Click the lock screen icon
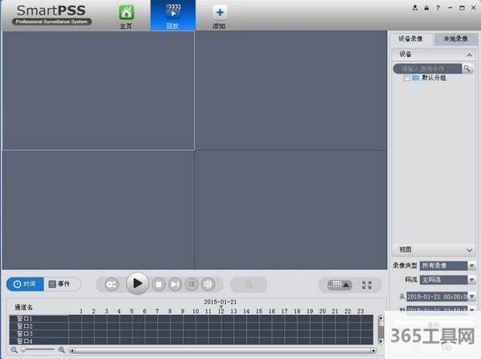 point(426,7)
